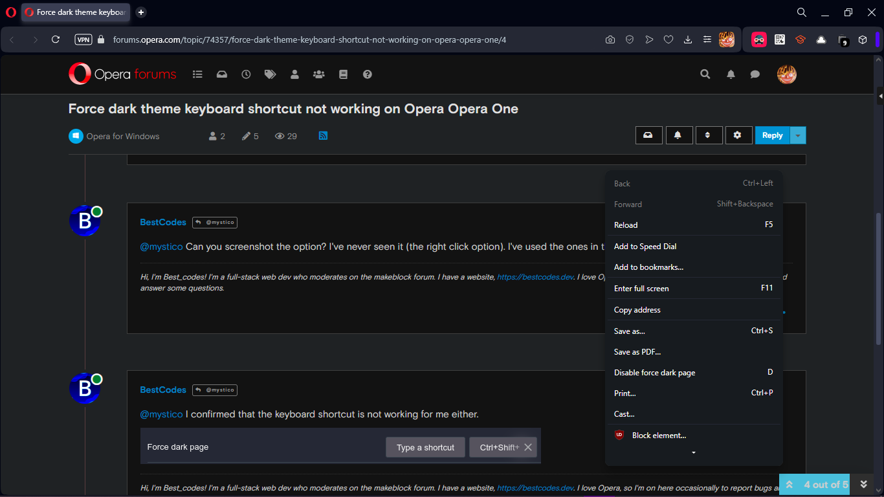Click the orange graduation cap extension
The image size is (884, 497).
tap(801, 39)
